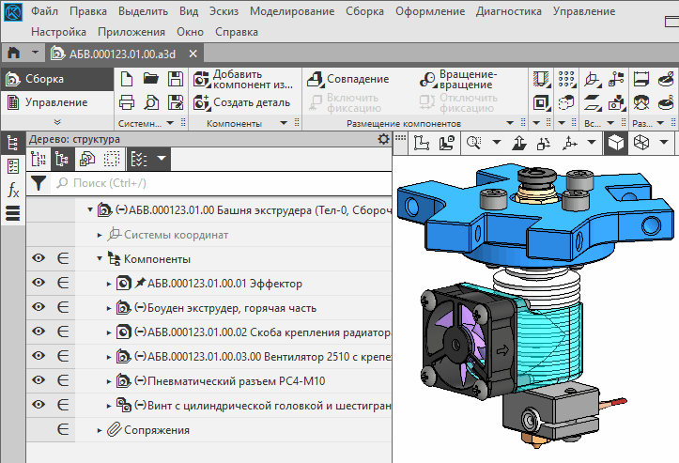Select the Coincidence (Совпадение) mate tool

point(315,80)
